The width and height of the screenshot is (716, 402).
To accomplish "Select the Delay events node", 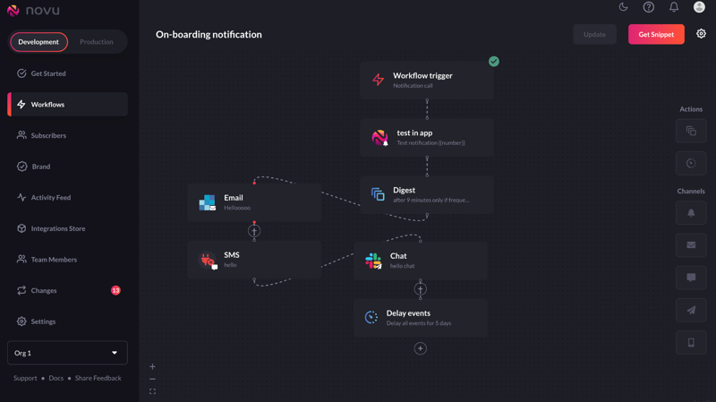I will pos(420,318).
